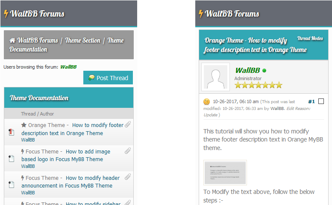Open thread How to modify sidebar

(x=93, y=203)
